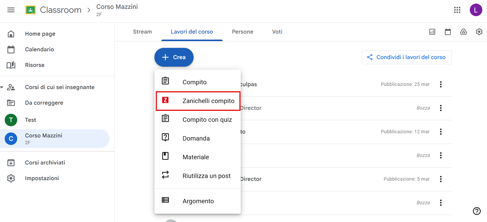Choose Domanda from the Crea menu
Viewport: 487px width, 222px height.
[198, 138]
